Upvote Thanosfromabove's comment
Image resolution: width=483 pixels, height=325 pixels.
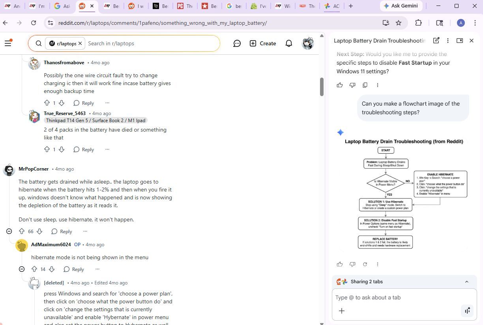[47, 103]
